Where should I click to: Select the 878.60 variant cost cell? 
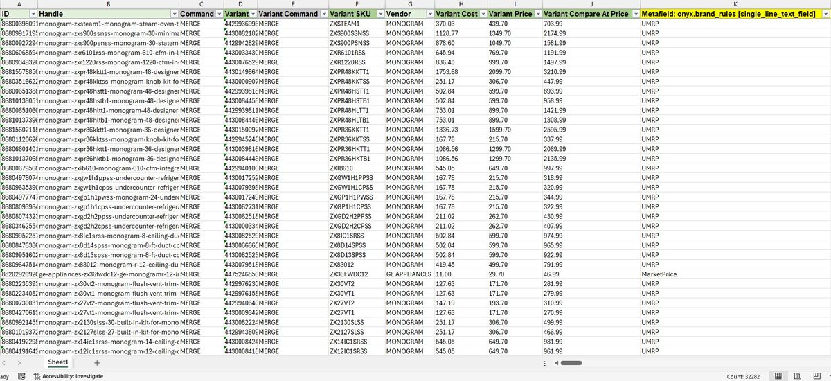[x=461, y=42]
